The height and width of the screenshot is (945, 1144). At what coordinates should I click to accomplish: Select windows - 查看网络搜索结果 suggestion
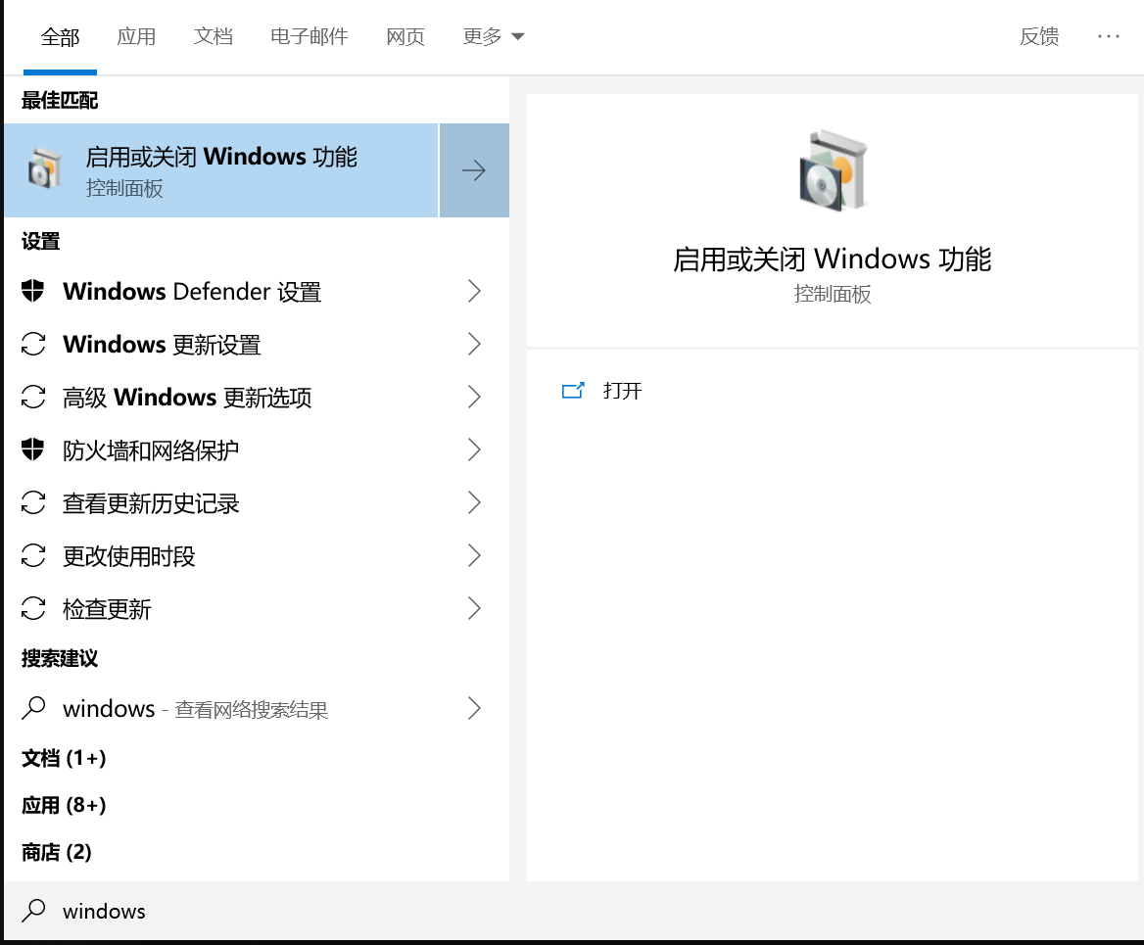256,708
